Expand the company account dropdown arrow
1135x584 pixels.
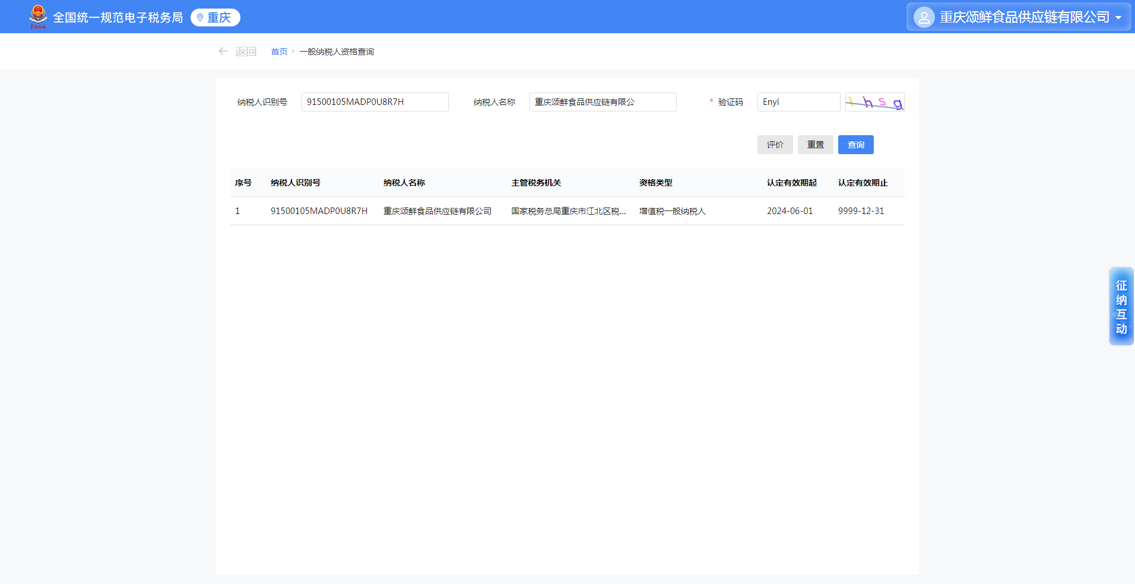(1118, 18)
